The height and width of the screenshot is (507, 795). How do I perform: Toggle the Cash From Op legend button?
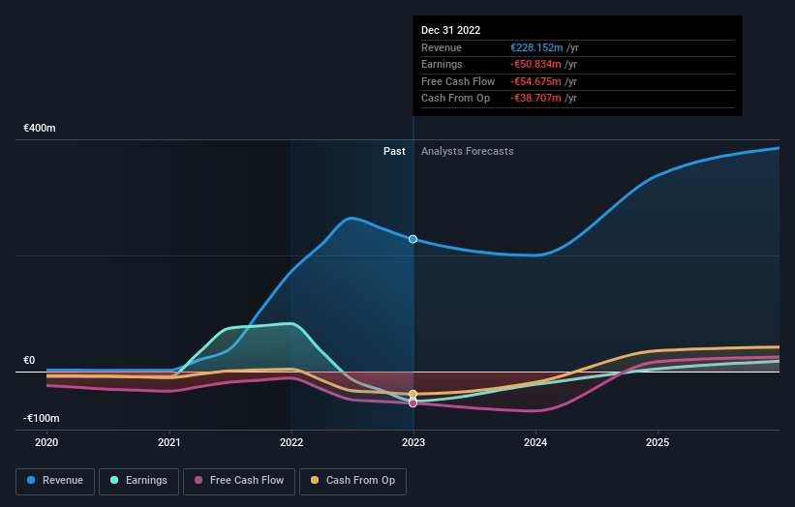[352, 481]
